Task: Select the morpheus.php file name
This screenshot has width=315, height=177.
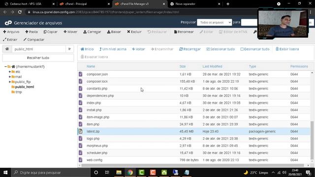Action: [x=97, y=146]
